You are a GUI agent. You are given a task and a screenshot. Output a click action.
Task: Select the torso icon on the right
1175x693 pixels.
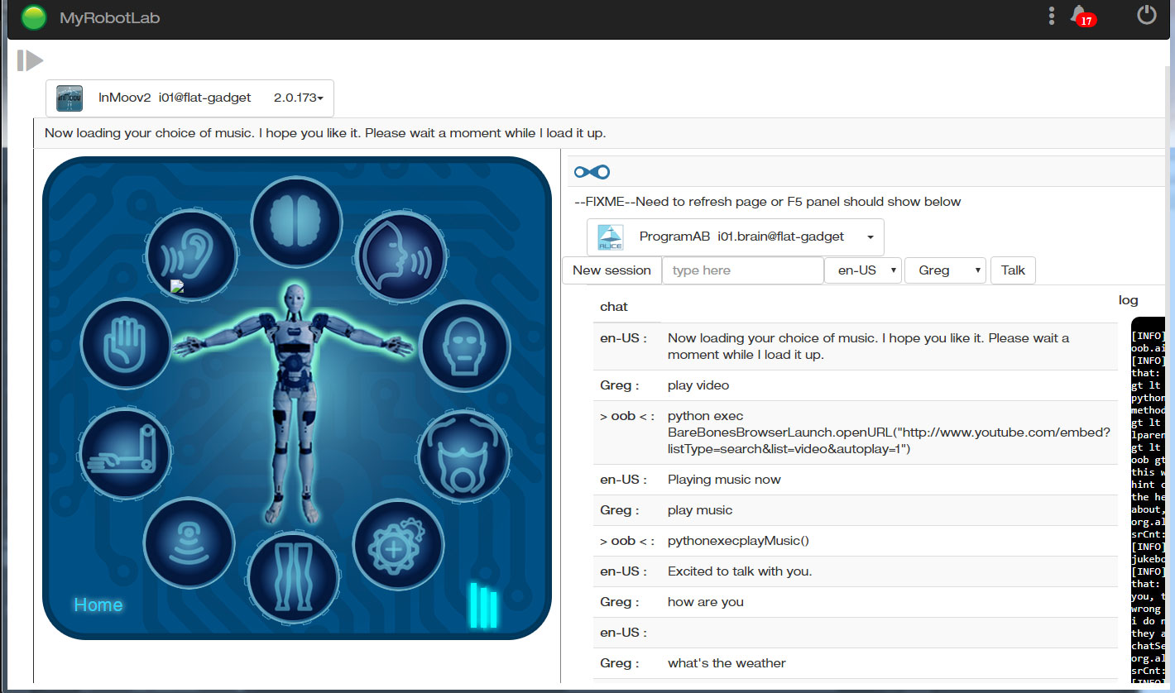(464, 457)
